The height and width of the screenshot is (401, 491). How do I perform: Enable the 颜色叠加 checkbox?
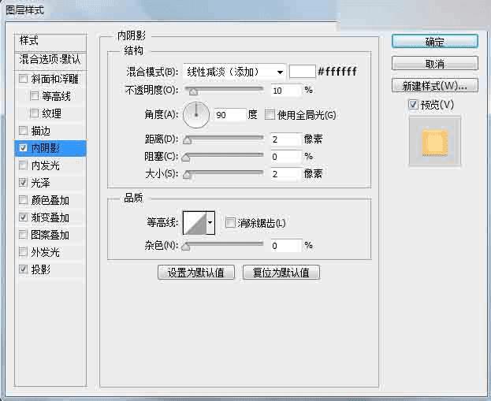[x=23, y=200]
